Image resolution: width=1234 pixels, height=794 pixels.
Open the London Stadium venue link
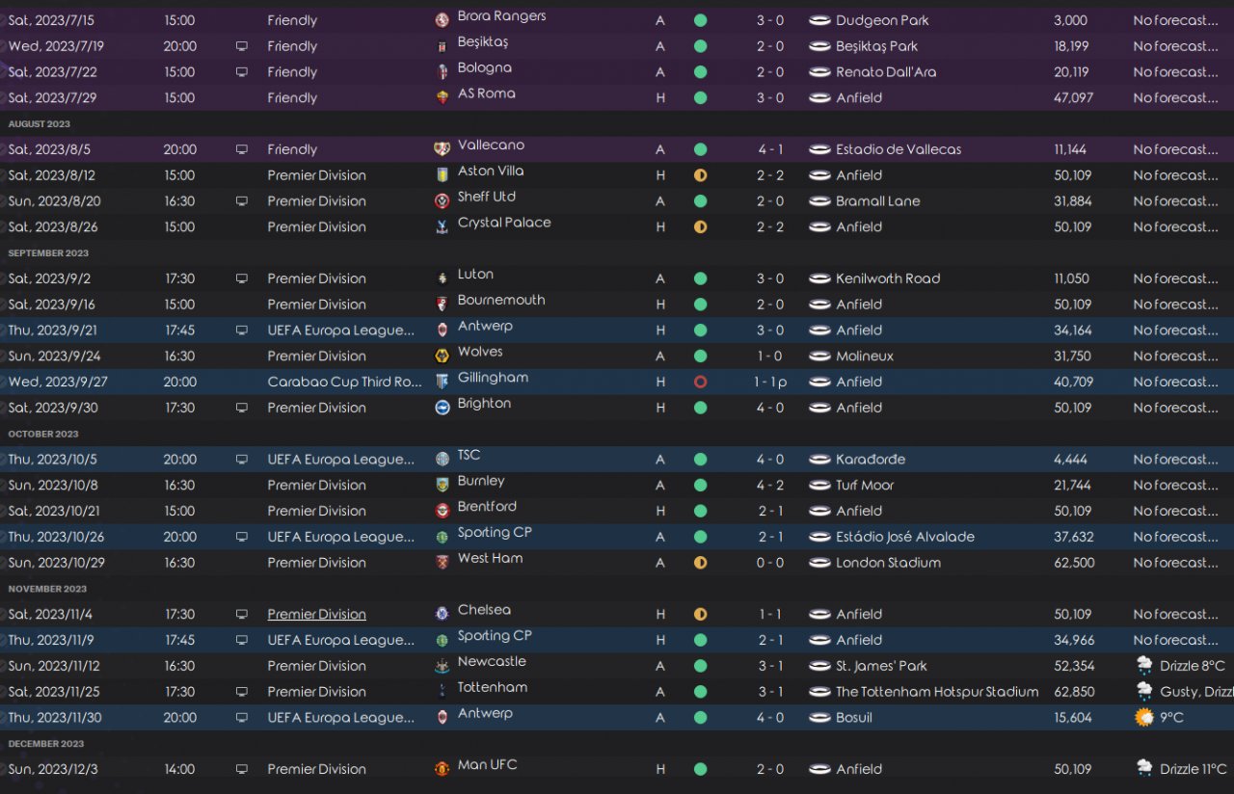coord(888,563)
